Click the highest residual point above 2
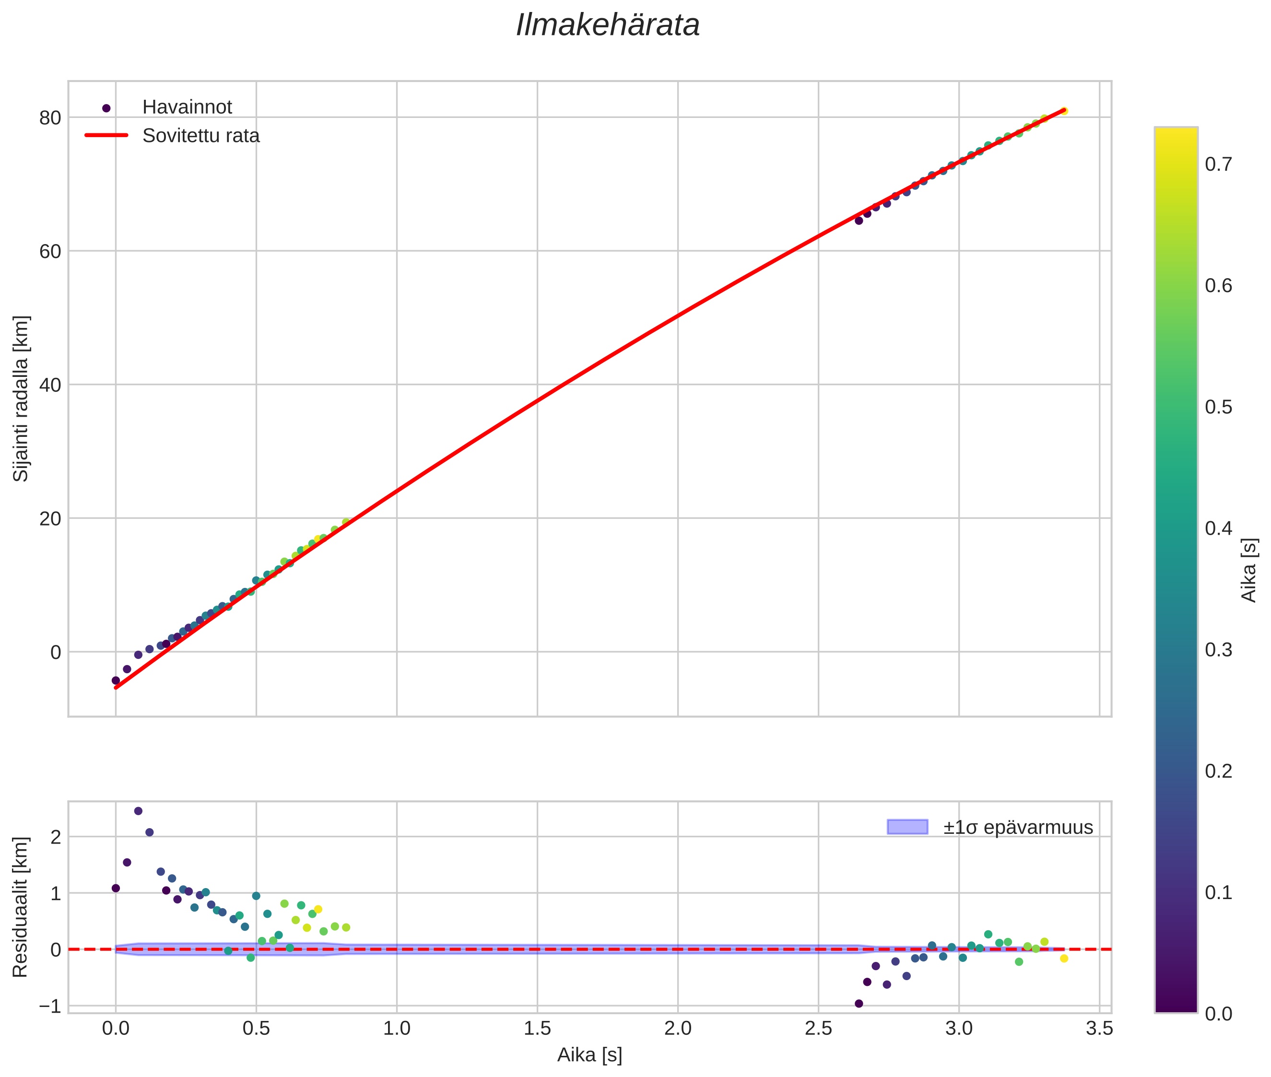The width and height of the screenshot is (1271, 1077). pos(138,811)
